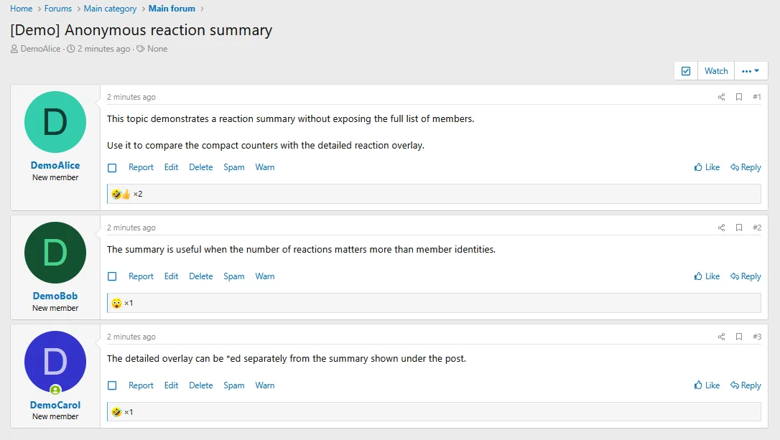The width and height of the screenshot is (780, 440).
Task: Go to Main forum breadcrumb
Action: pyautogui.click(x=172, y=9)
